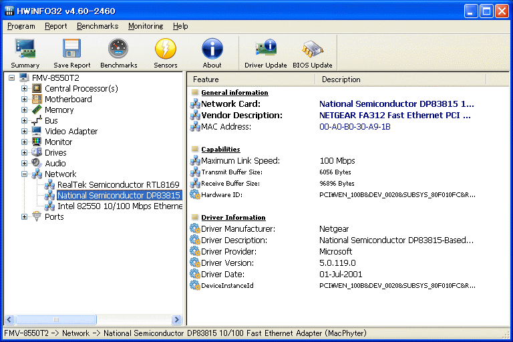This screenshot has width=513, height=342.
Task: Click the Drives disc icon
Action: point(37,152)
